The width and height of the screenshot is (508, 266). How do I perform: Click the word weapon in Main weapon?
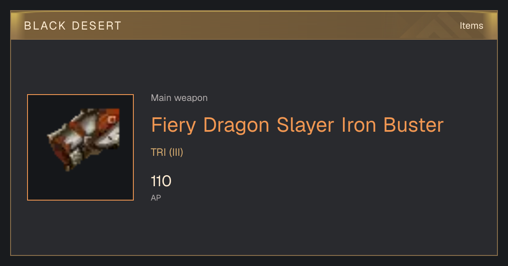pos(191,98)
